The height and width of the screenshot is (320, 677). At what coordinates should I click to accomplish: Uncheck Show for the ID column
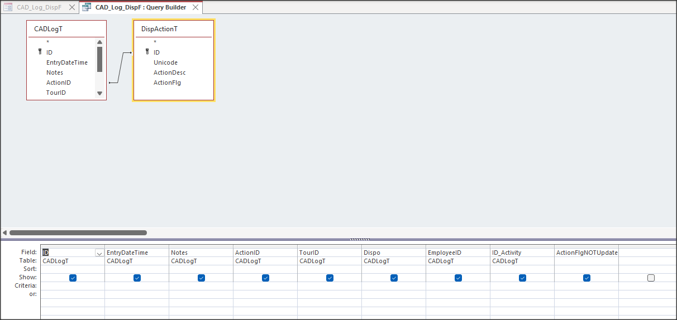coord(73,278)
